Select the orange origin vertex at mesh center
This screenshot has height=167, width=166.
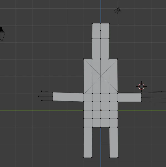[x=101, y=110]
